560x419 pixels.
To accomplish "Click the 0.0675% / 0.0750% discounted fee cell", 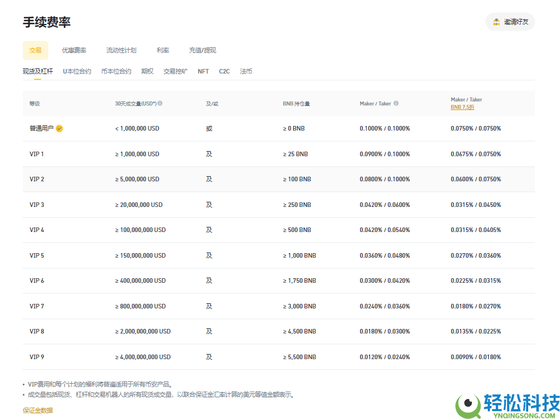I will tap(476, 154).
